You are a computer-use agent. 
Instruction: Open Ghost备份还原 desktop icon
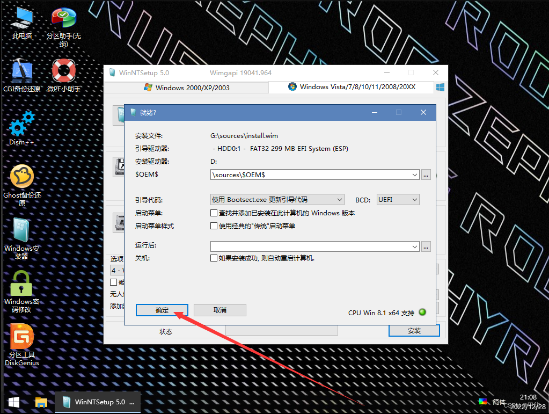tap(21, 186)
